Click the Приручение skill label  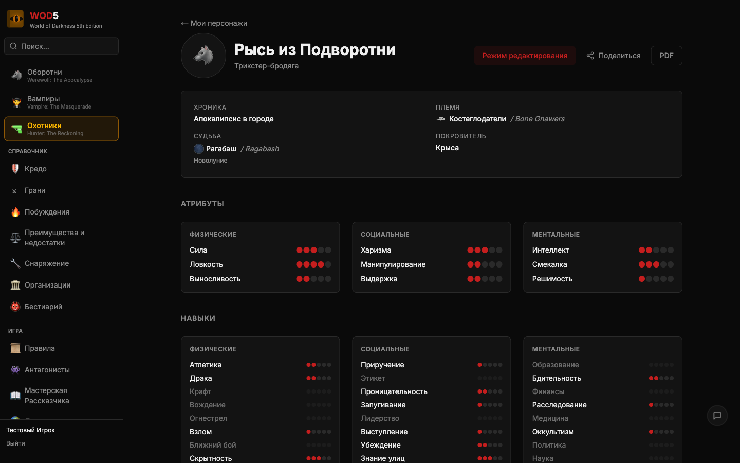coord(382,365)
